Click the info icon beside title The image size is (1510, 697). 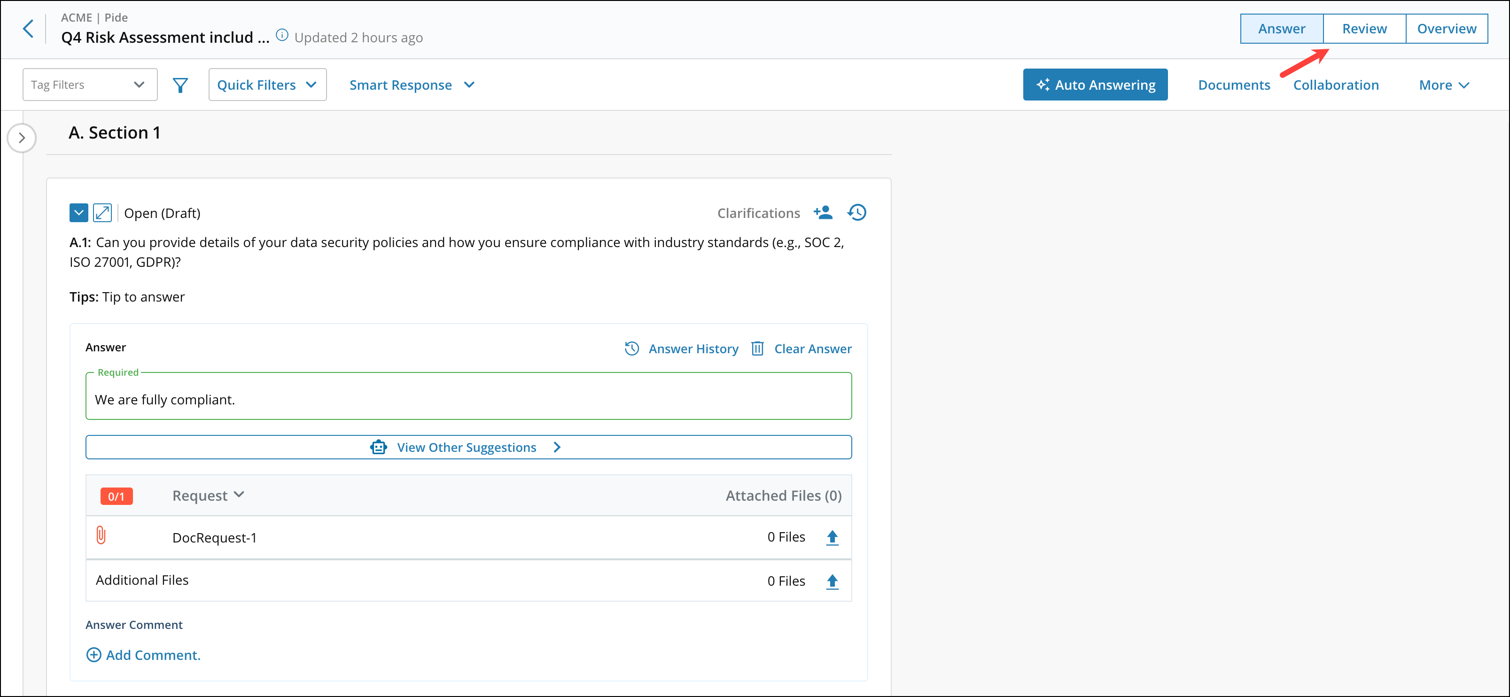click(282, 35)
